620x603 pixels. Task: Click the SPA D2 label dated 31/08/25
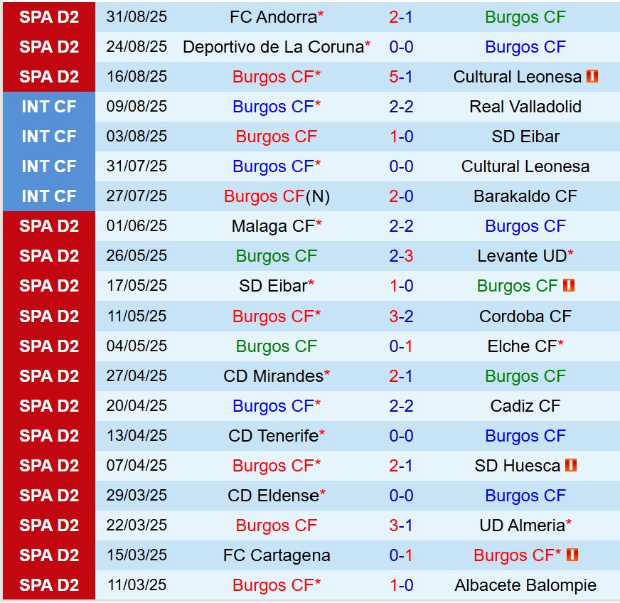(x=48, y=17)
